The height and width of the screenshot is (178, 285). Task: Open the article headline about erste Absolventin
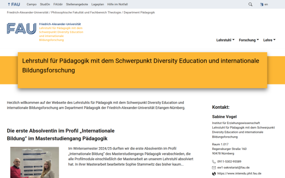click(x=61, y=135)
